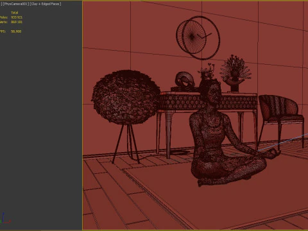Select the wall clock model
This screenshot has width=308, height=231.
(198, 38)
